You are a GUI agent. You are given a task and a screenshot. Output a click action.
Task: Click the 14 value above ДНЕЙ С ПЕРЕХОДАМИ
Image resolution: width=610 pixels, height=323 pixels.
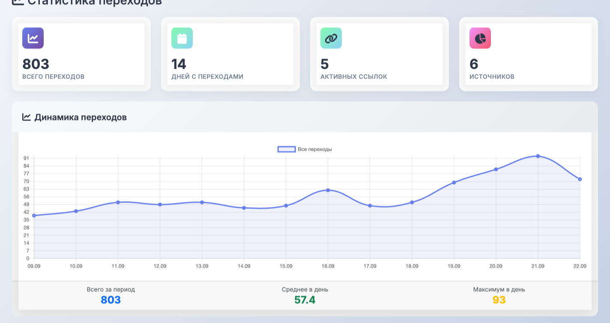[x=179, y=64]
